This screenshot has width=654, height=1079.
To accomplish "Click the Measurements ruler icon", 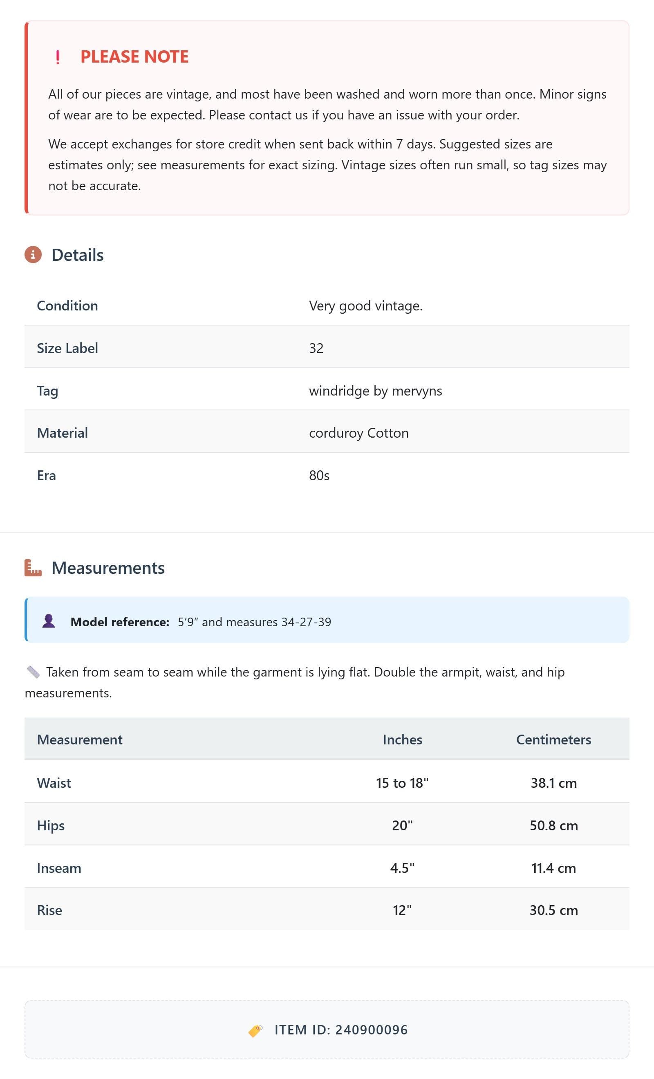I will [33, 568].
